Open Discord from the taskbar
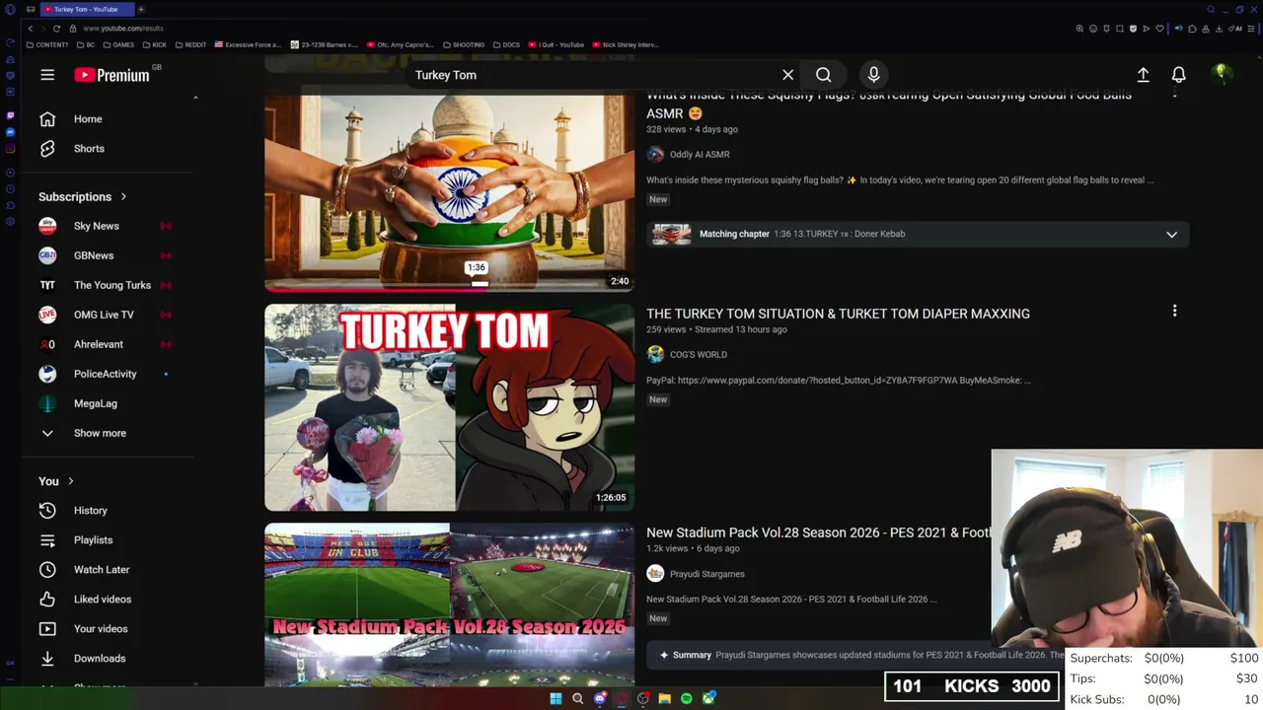 coord(600,698)
